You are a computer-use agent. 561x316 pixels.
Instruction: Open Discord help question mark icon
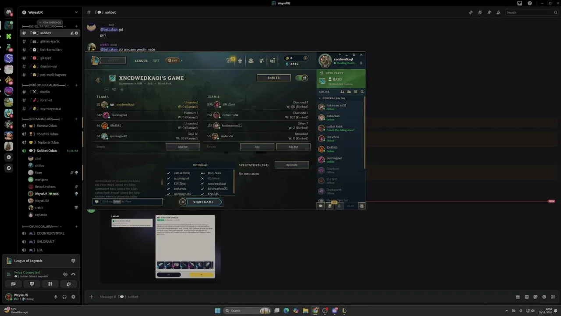530,3
